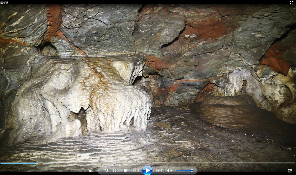Skip to the previous track
The width and height of the screenshot is (296, 175).
pyautogui.click(x=135, y=170)
